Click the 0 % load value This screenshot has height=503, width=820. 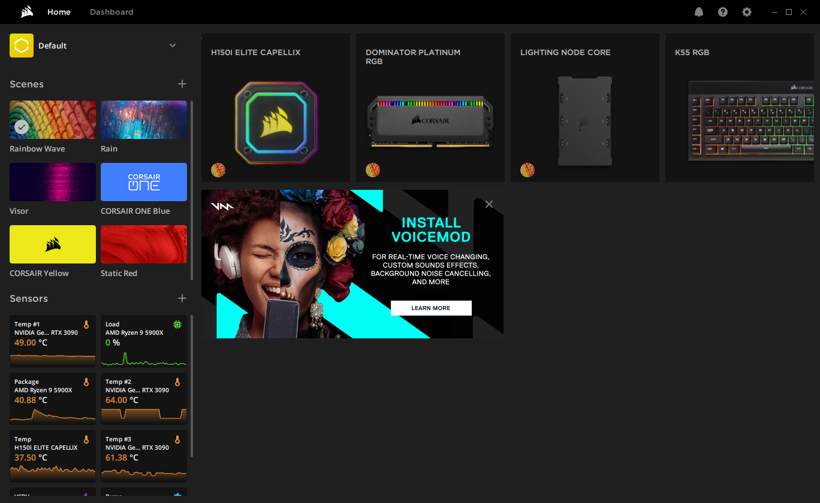click(x=113, y=343)
